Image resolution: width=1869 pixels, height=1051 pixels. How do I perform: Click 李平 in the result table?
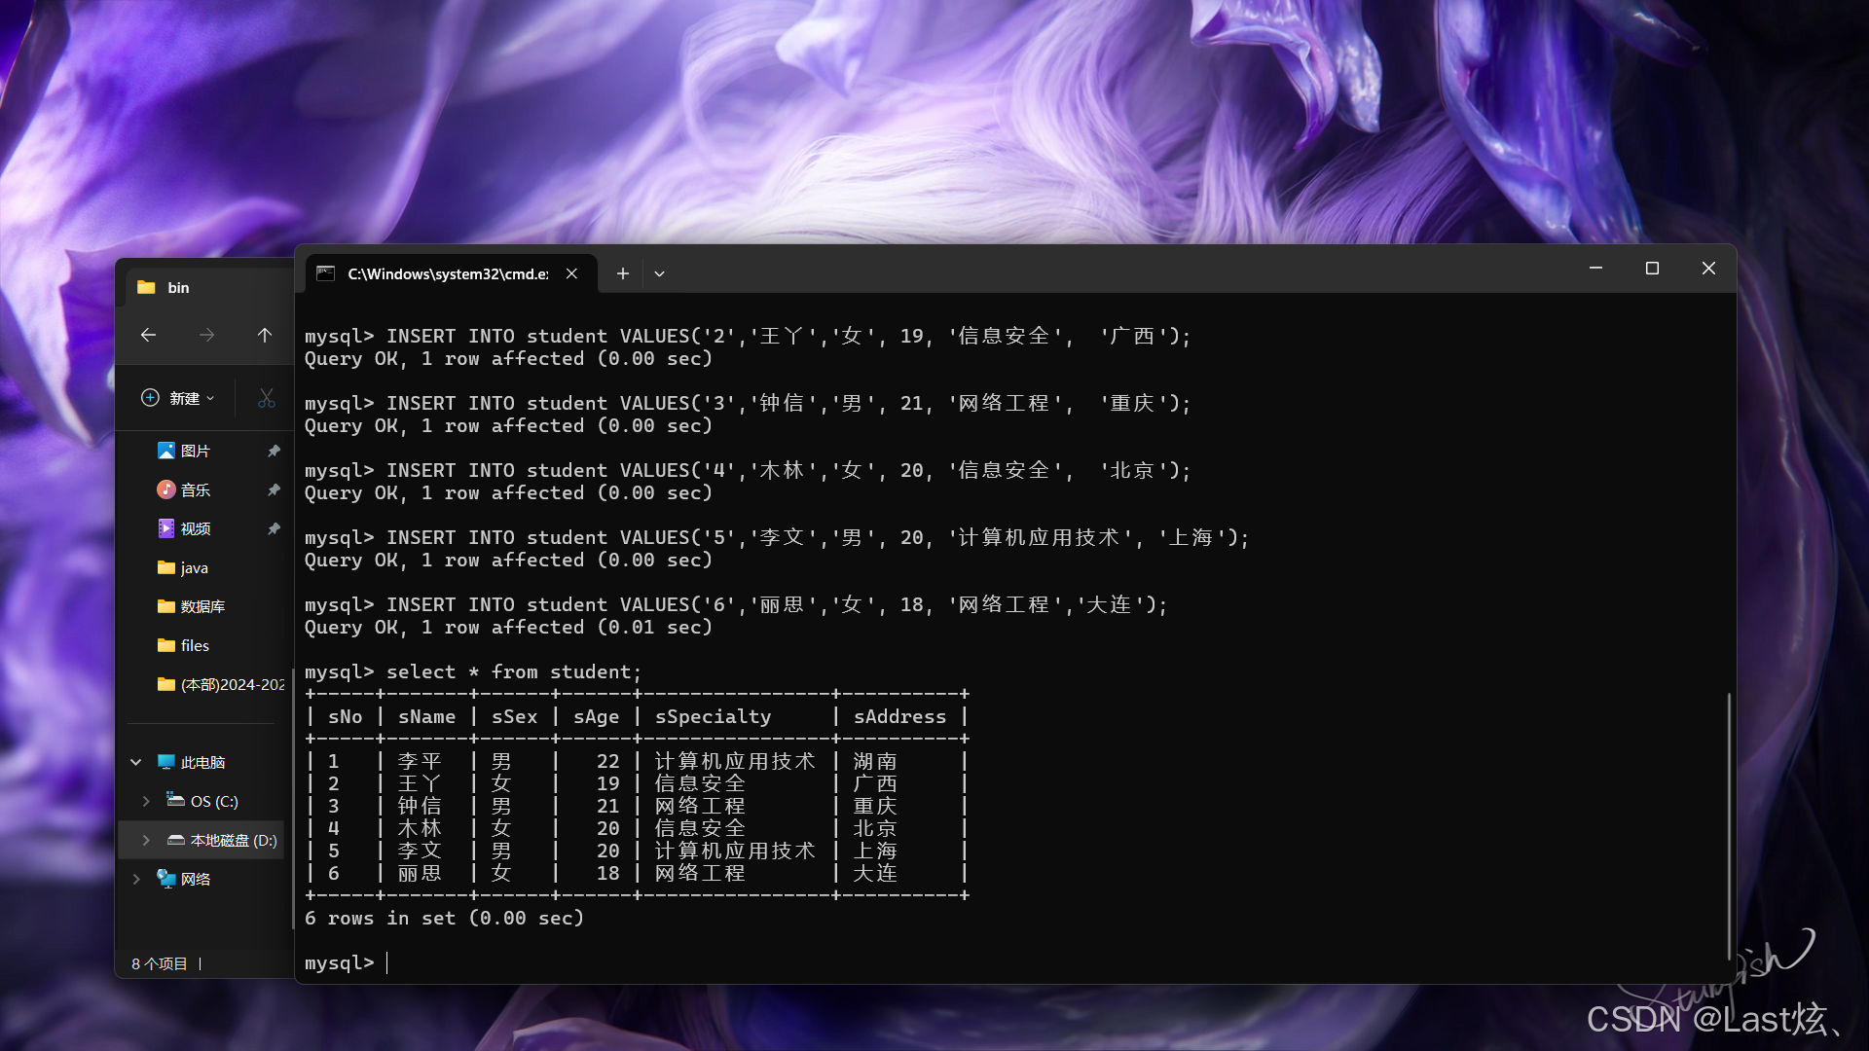coord(420,761)
